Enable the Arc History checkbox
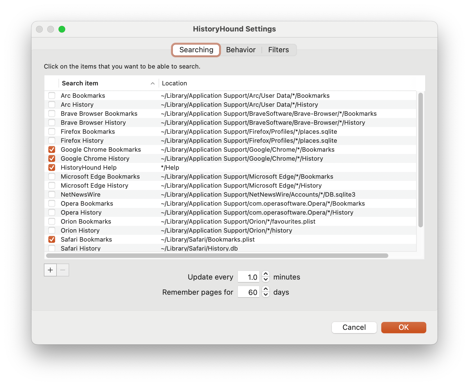This screenshot has width=469, height=386. click(x=52, y=105)
